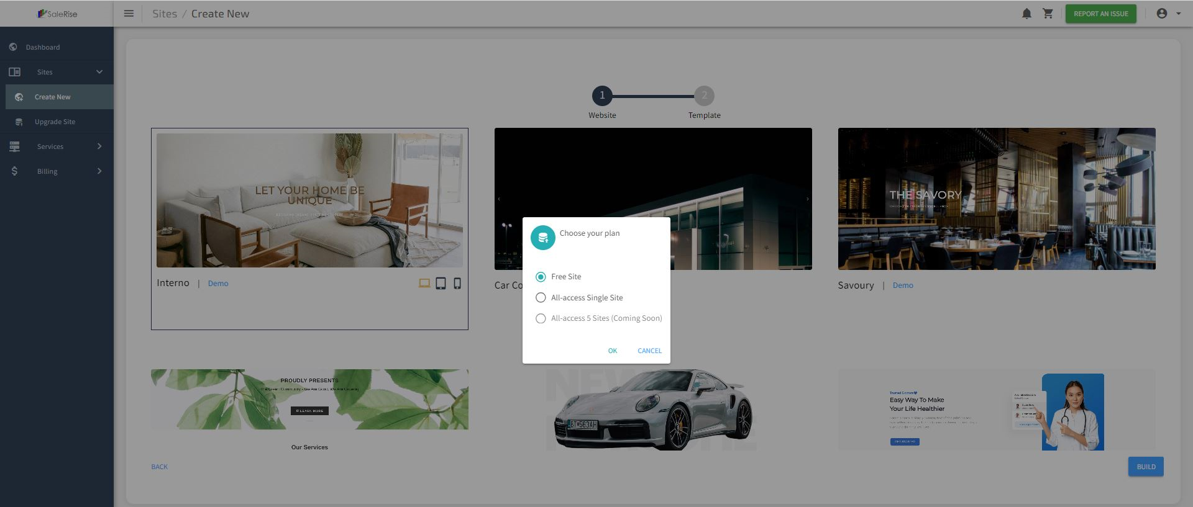Open the shopping cart icon
This screenshot has height=507, width=1193.
click(x=1048, y=14)
